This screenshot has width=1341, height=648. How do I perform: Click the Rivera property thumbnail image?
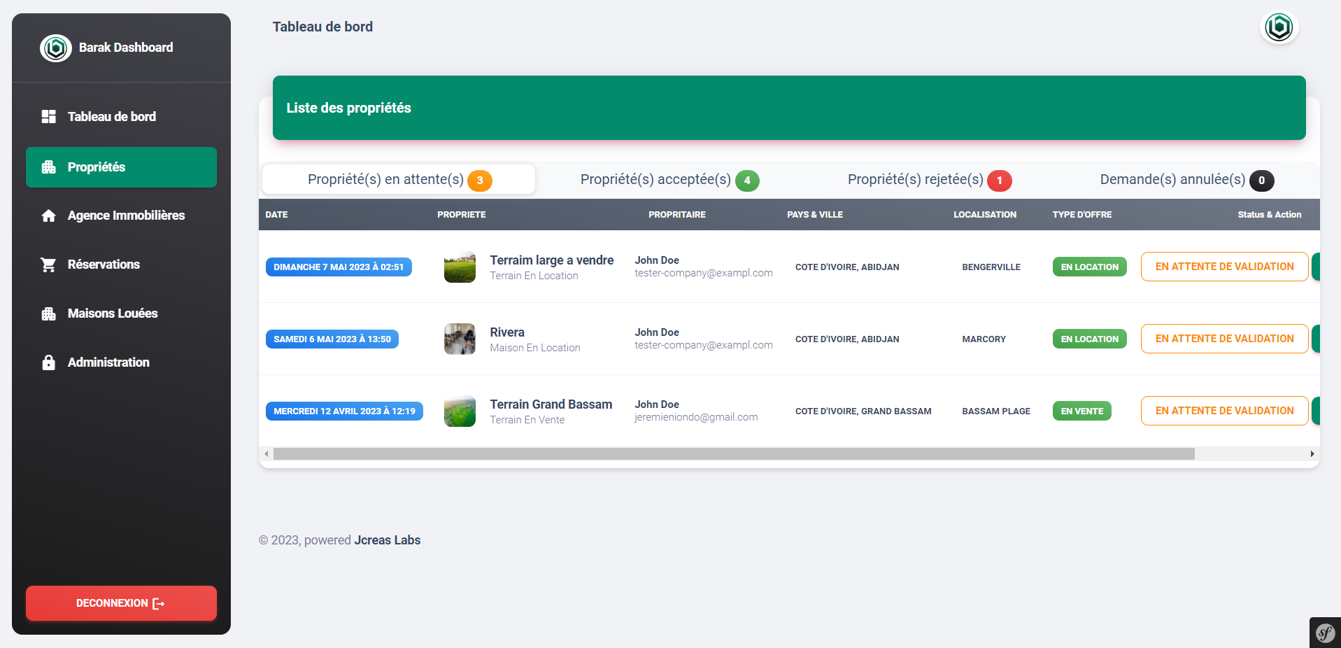[460, 339]
